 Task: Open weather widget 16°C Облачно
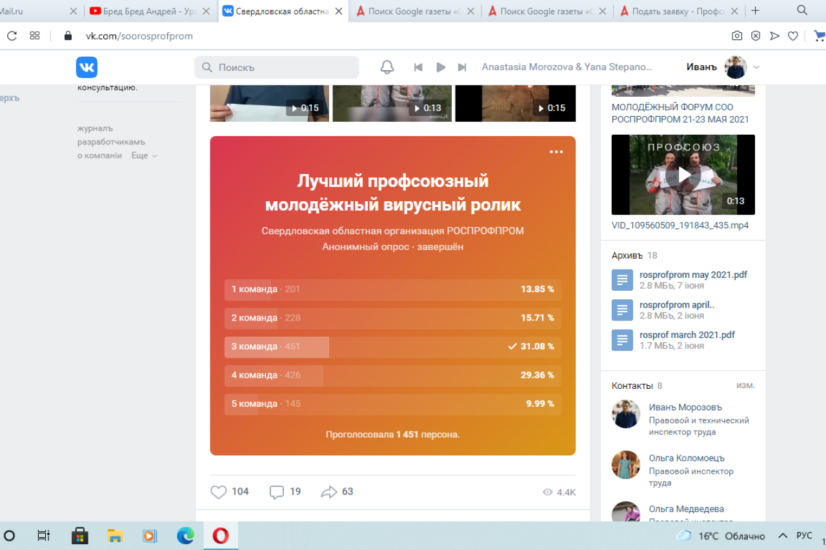click(x=720, y=536)
